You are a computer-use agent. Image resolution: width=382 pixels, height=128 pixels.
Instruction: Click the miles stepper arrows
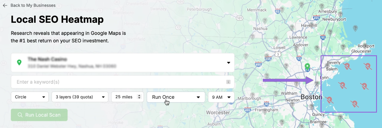click(139, 97)
